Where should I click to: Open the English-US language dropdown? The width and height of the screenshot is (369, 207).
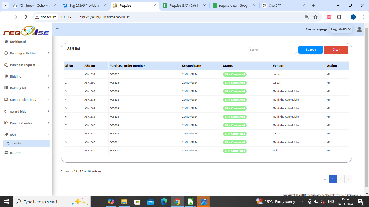341,29
